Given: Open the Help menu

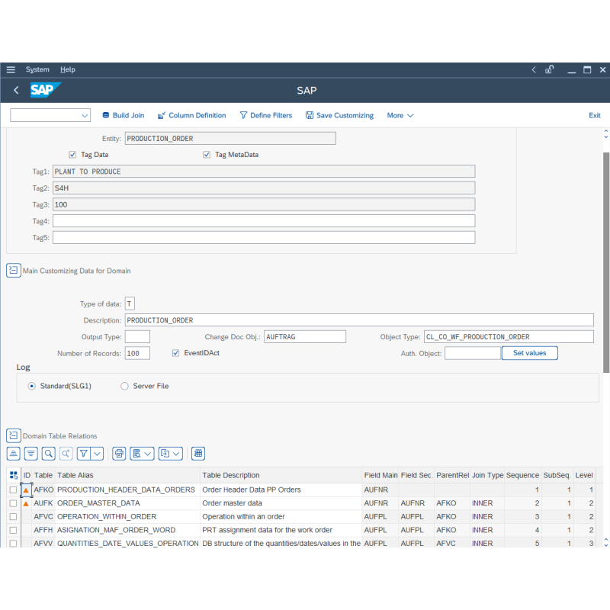Looking at the screenshot, I should point(67,69).
